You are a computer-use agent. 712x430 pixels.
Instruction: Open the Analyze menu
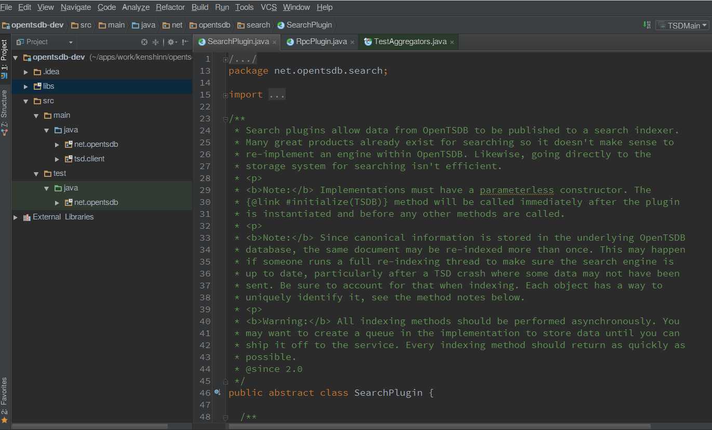pyautogui.click(x=136, y=7)
